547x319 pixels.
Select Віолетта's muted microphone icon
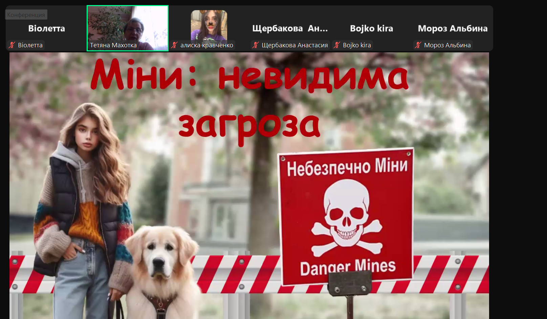[12, 45]
